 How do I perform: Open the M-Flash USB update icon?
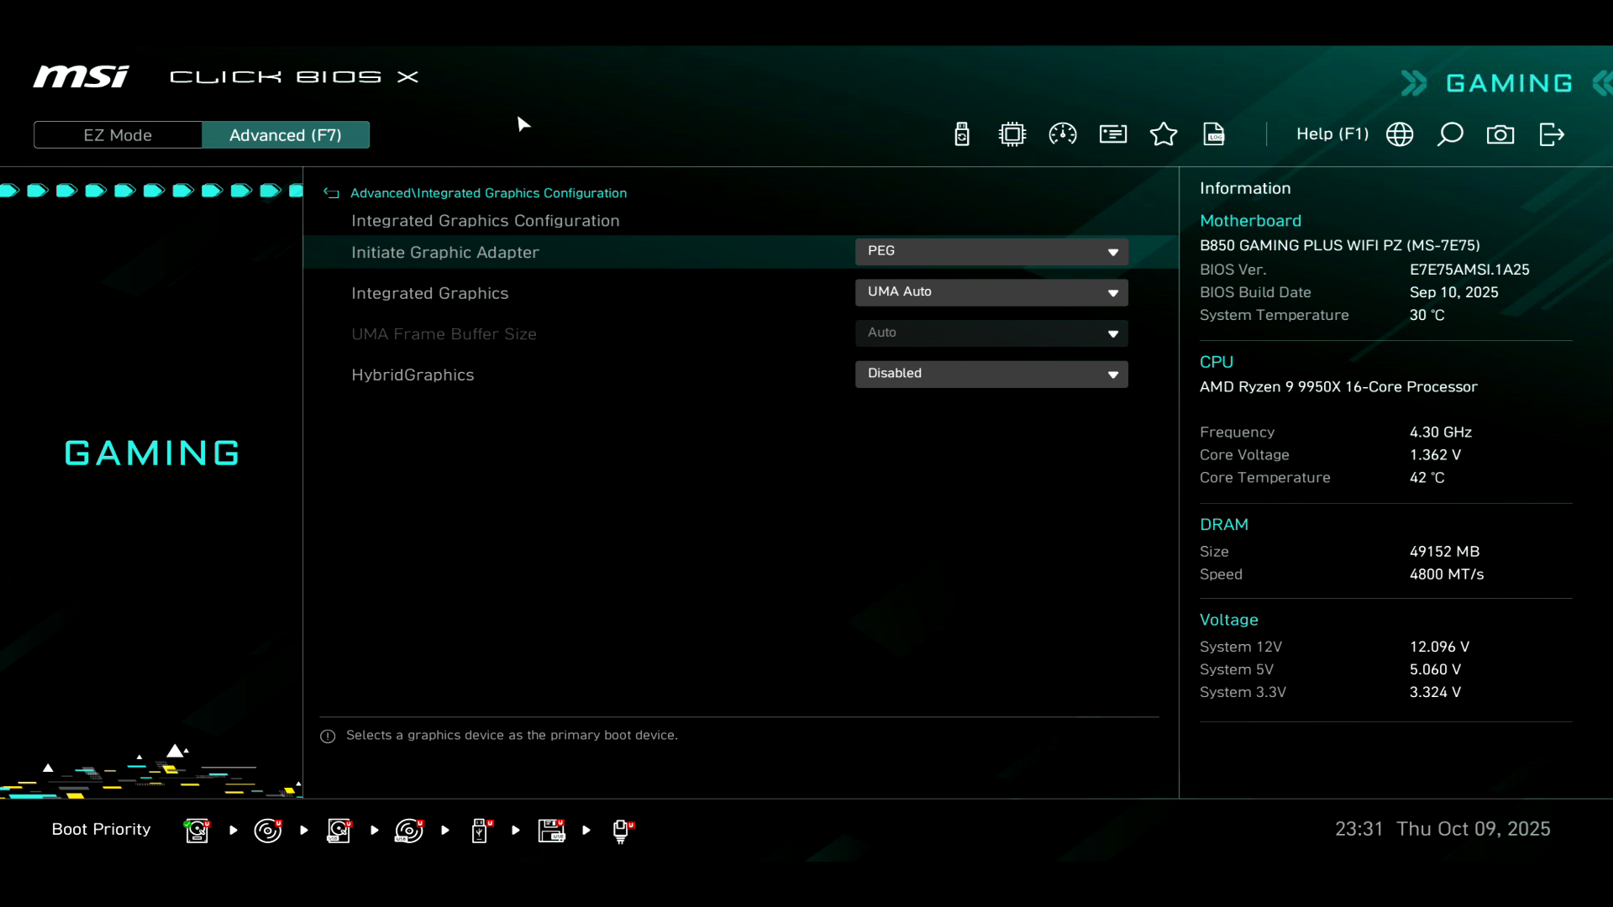pyautogui.click(x=962, y=134)
